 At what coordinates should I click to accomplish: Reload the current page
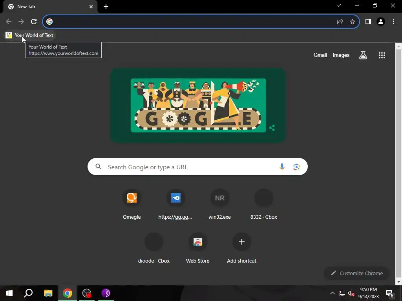coord(34,22)
